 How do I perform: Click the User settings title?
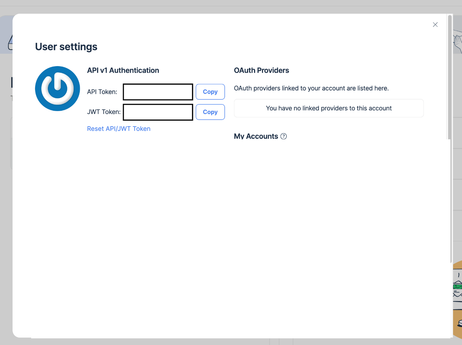point(66,47)
